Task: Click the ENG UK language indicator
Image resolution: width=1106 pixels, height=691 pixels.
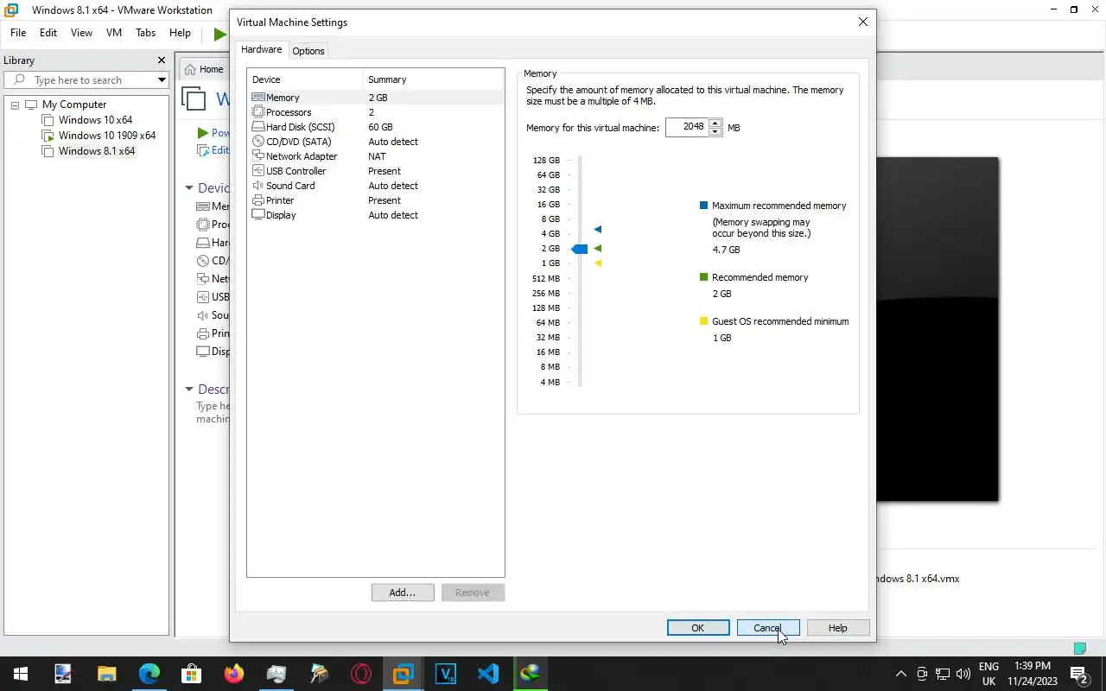Action: 989,674
